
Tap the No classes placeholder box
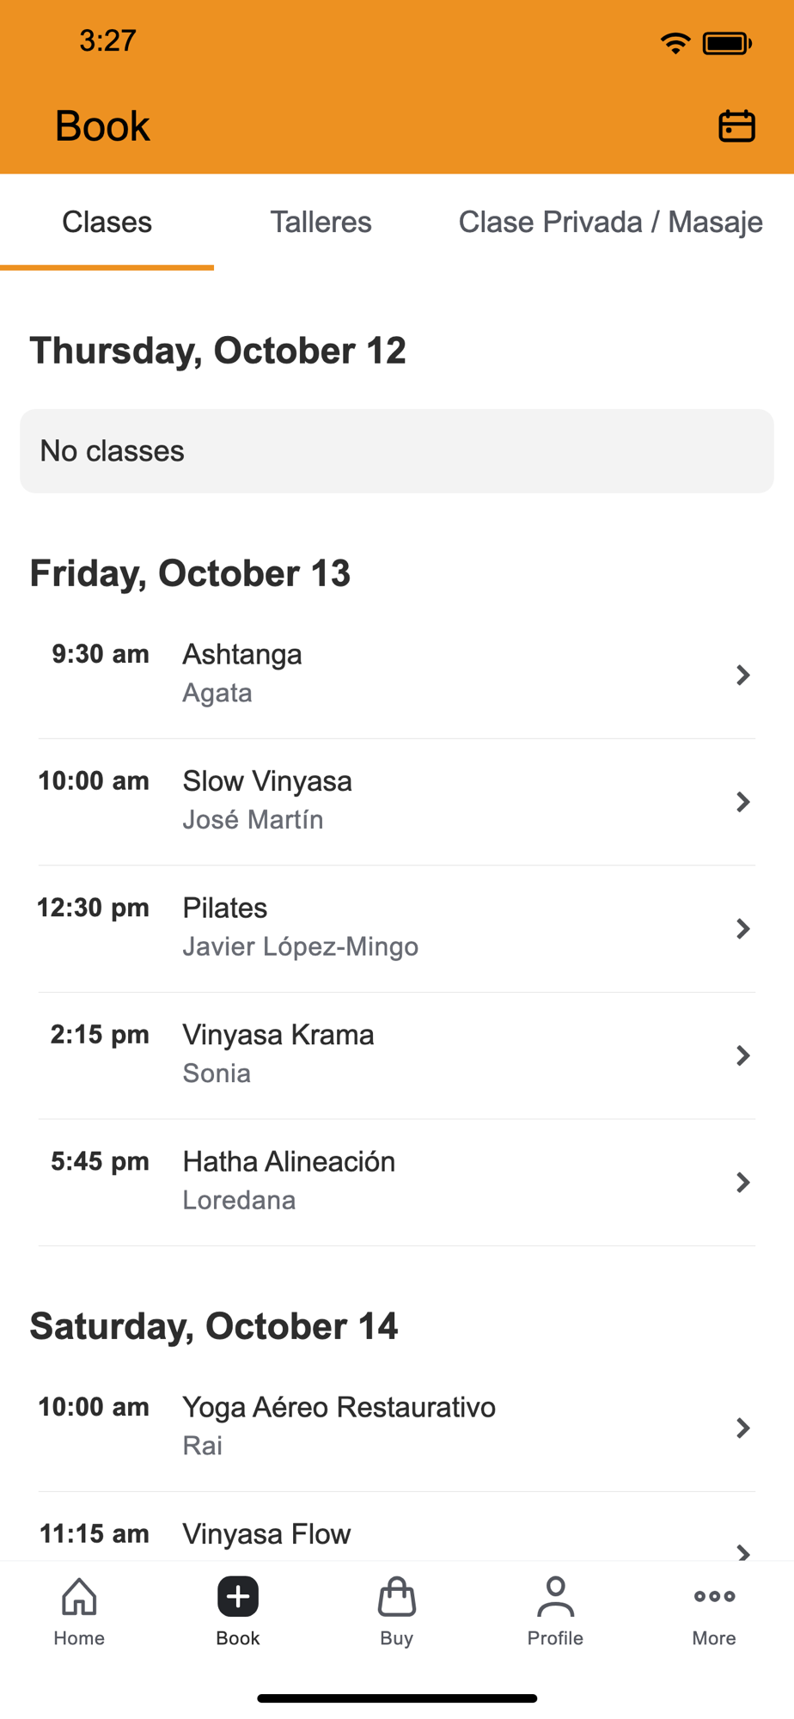click(x=396, y=451)
